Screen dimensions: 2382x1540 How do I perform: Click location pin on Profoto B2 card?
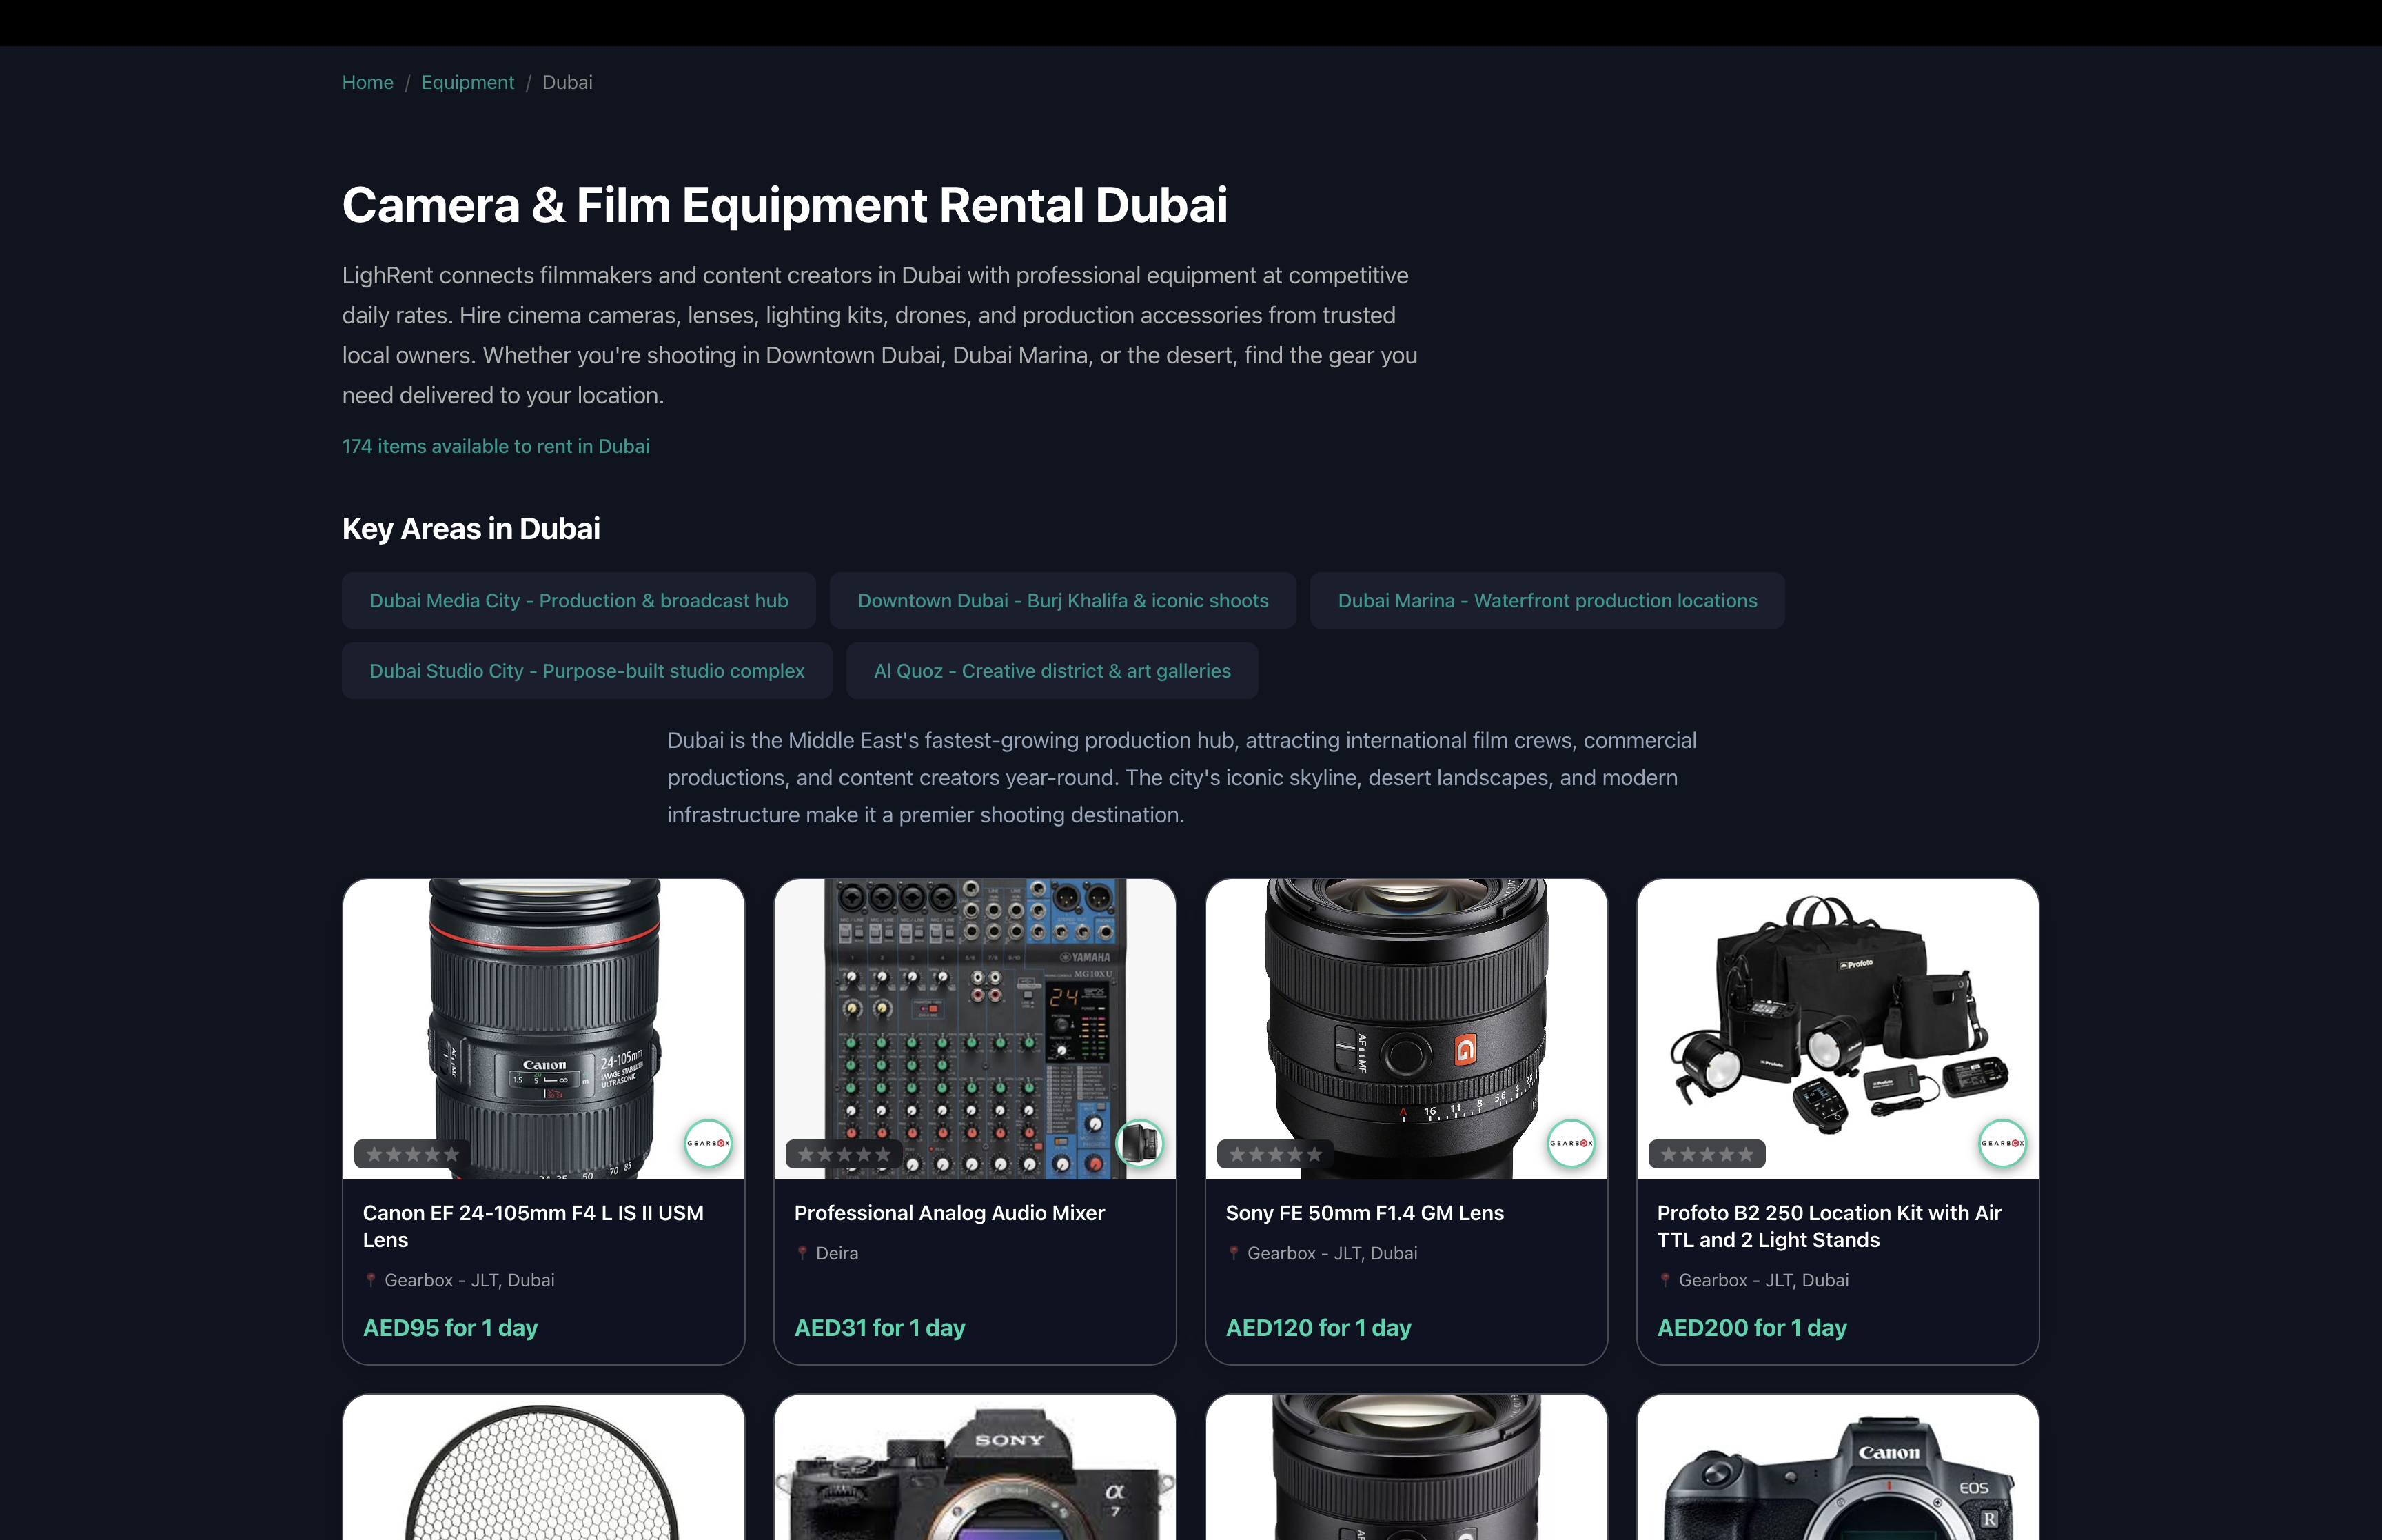pyautogui.click(x=1665, y=1280)
